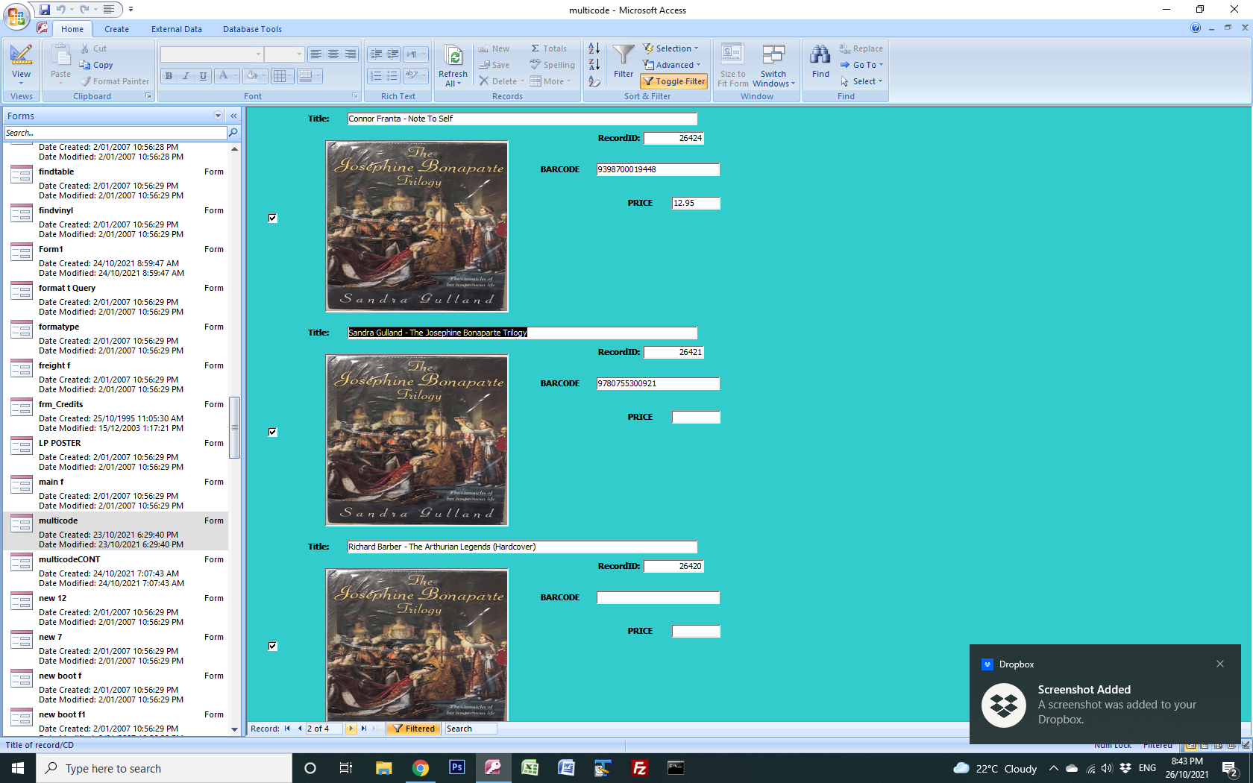The image size is (1253, 783).
Task: Open the View design switcher icon
Action: (21, 55)
